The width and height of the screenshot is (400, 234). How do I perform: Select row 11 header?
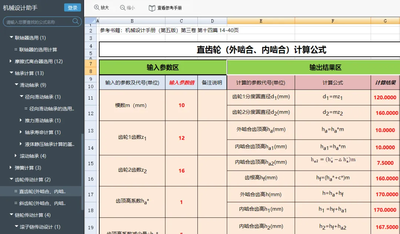tap(91, 98)
